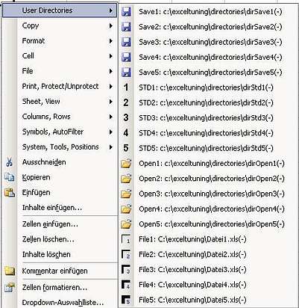
Task: Click the open folder icon beside Open5
Action: [x=126, y=224]
